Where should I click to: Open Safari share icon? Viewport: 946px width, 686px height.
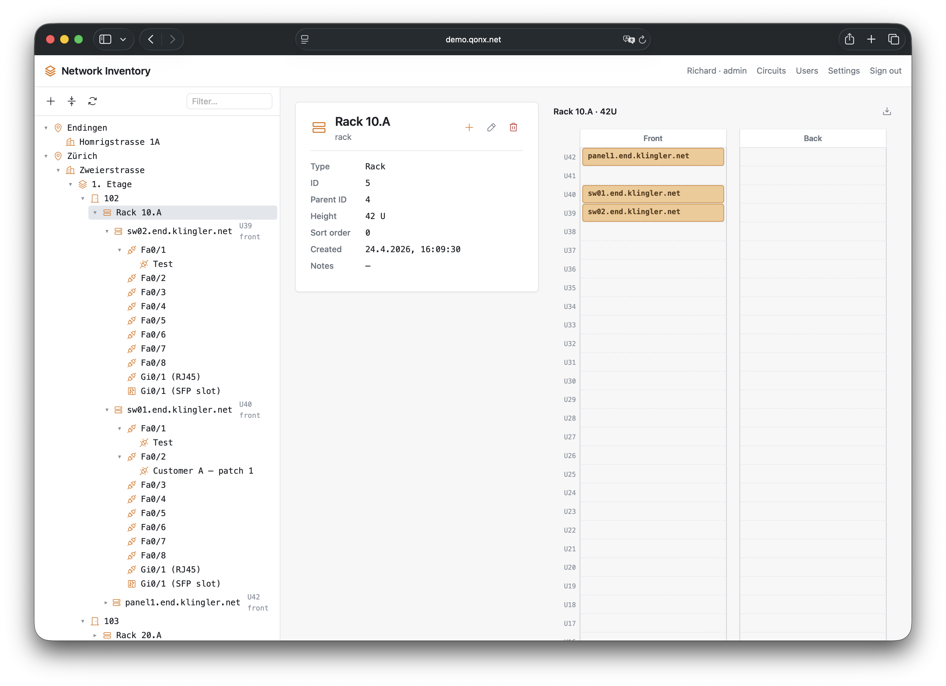point(849,40)
